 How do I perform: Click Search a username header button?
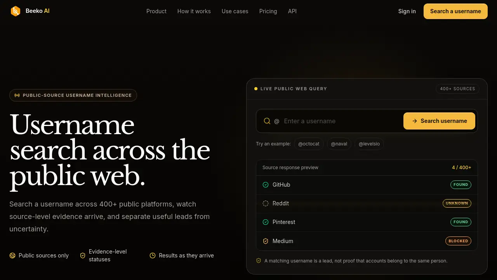click(455, 11)
